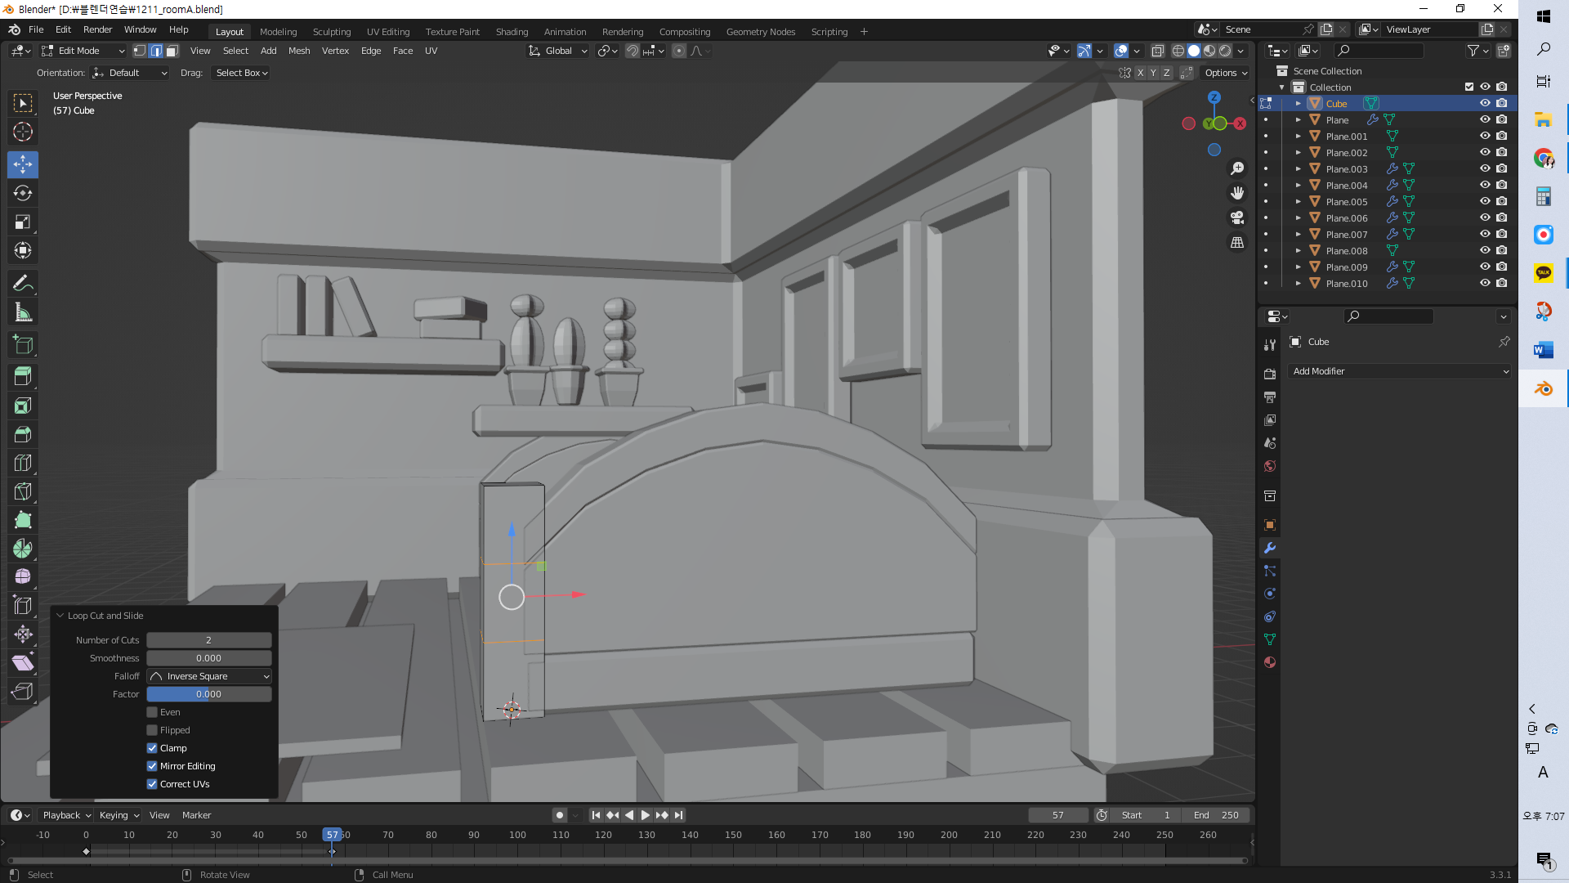This screenshot has width=1569, height=883.
Task: Enable the Even checkbox
Action: coord(152,712)
